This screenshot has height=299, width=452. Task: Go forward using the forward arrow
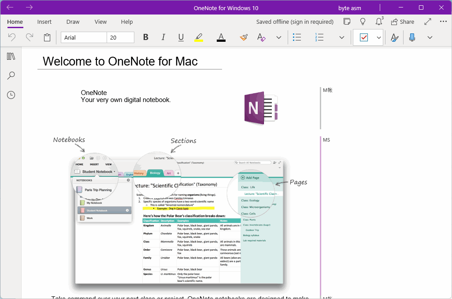pyautogui.click(x=29, y=7)
